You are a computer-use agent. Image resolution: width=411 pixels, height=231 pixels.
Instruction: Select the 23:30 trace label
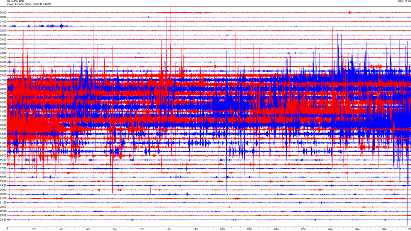(x=3, y=220)
